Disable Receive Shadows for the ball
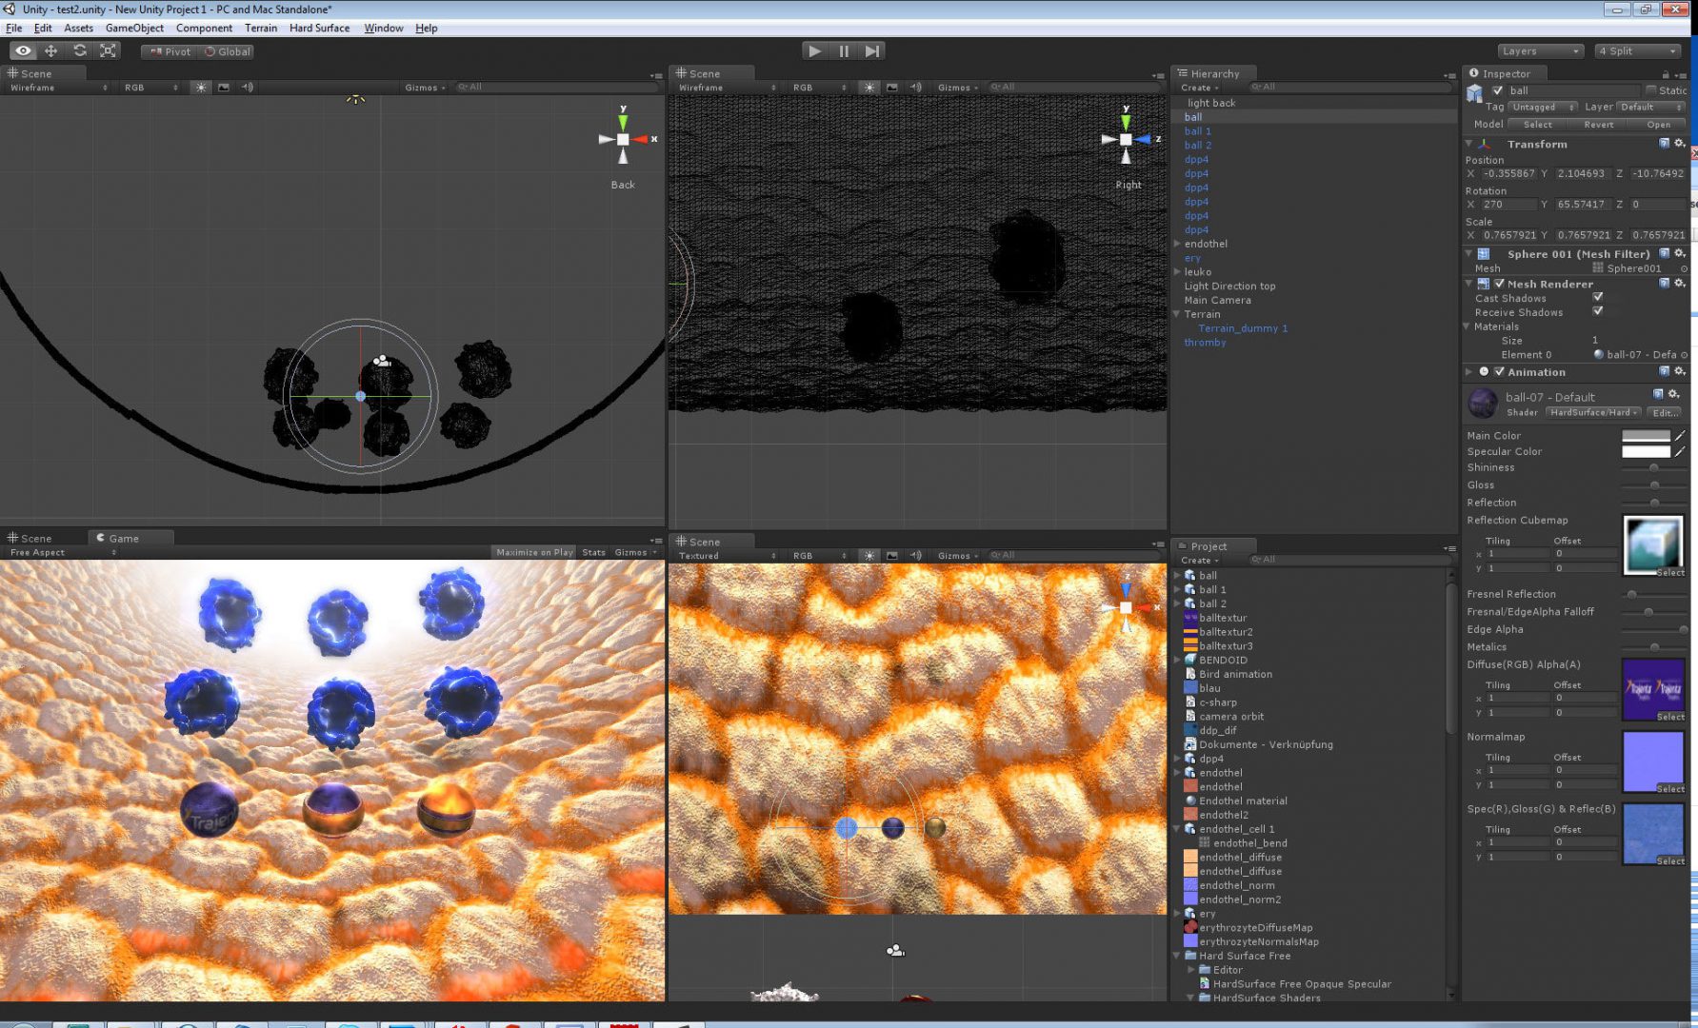The image size is (1698, 1028). tap(1598, 311)
